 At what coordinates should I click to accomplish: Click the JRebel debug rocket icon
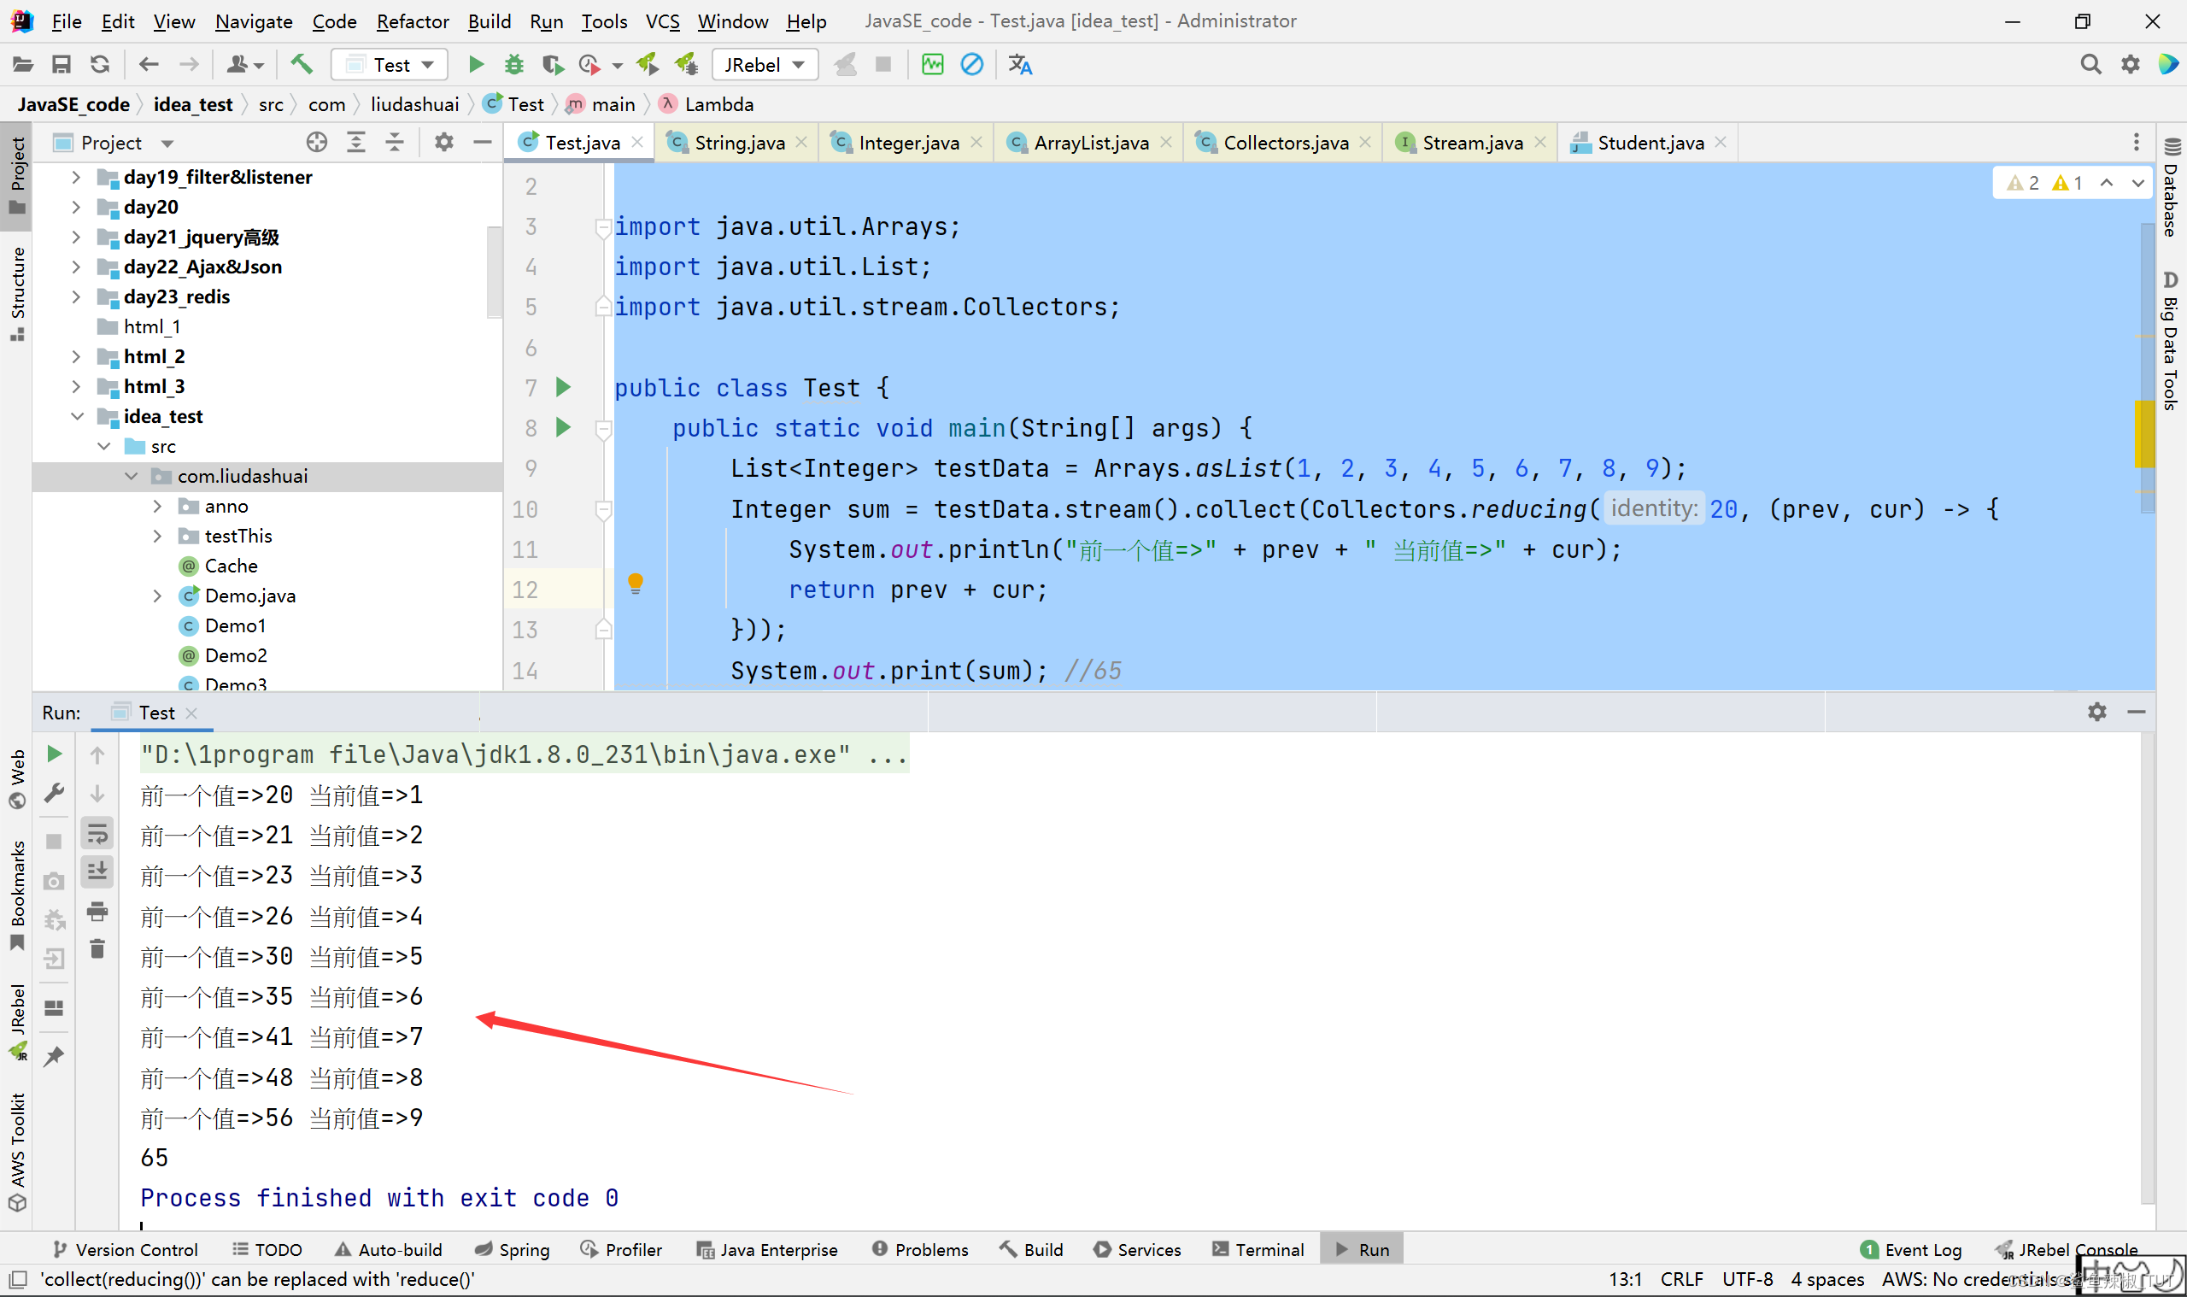(687, 64)
